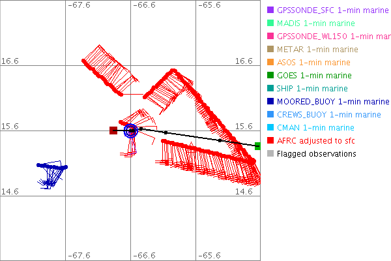Viewport: 391px width, 261px height.
Task: Click the green square at track end
Action: [x=258, y=146]
